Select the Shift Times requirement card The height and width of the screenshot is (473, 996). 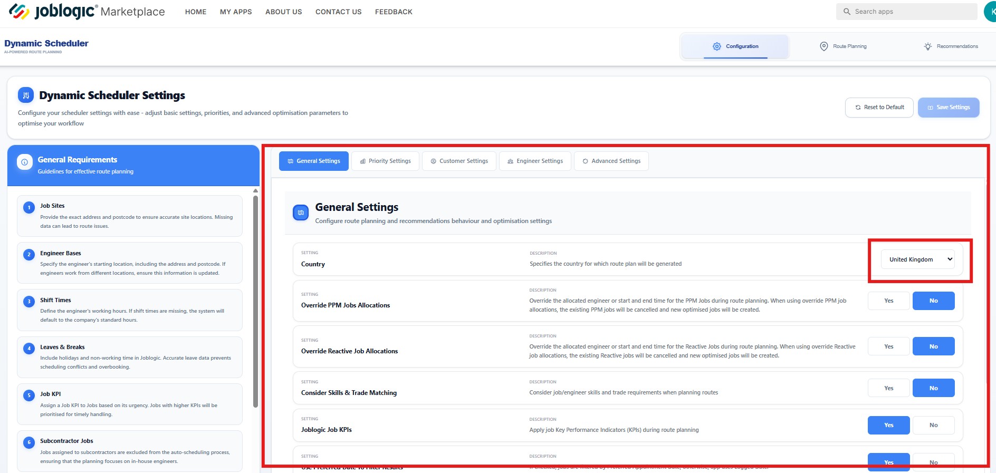pyautogui.click(x=130, y=310)
